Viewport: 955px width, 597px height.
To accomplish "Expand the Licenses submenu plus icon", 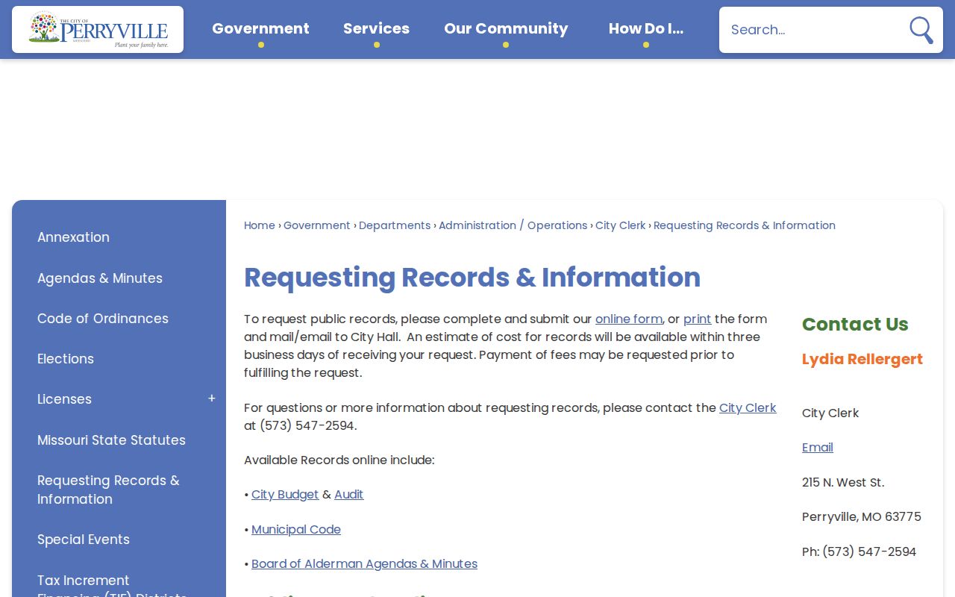I will [x=212, y=398].
